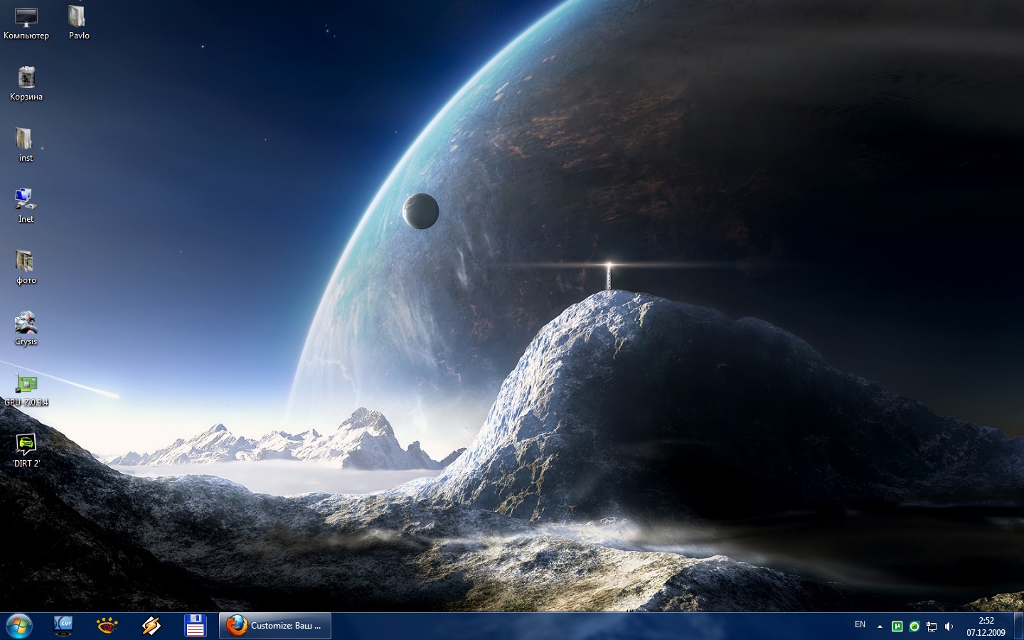The height and width of the screenshot is (640, 1024).
Task: Launch Winamp from the taskbar
Action: (x=151, y=626)
